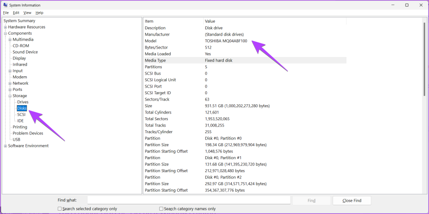
Task: Select CD-ROM in the tree
Action: click(x=21, y=46)
